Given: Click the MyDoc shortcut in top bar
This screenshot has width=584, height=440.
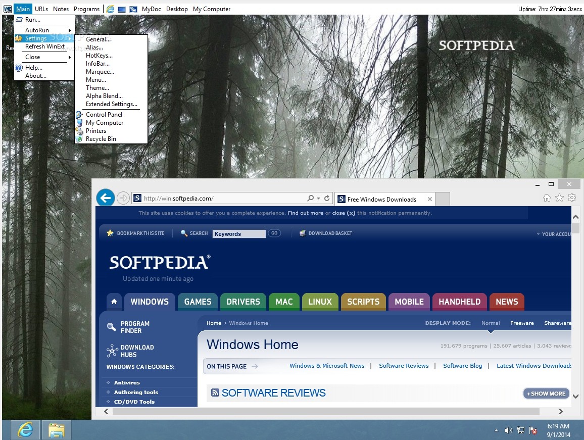Looking at the screenshot, I should coord(151,9).
